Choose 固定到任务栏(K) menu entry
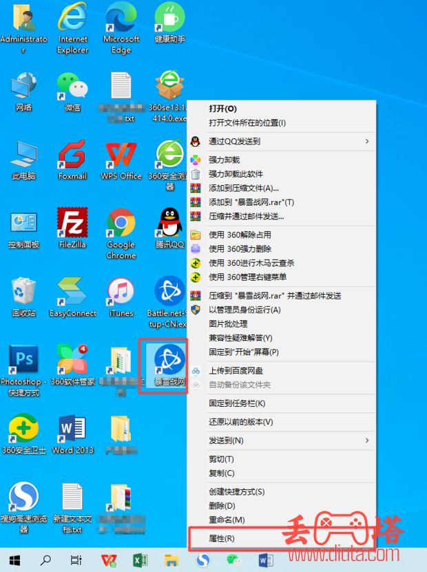 (282, 403)
